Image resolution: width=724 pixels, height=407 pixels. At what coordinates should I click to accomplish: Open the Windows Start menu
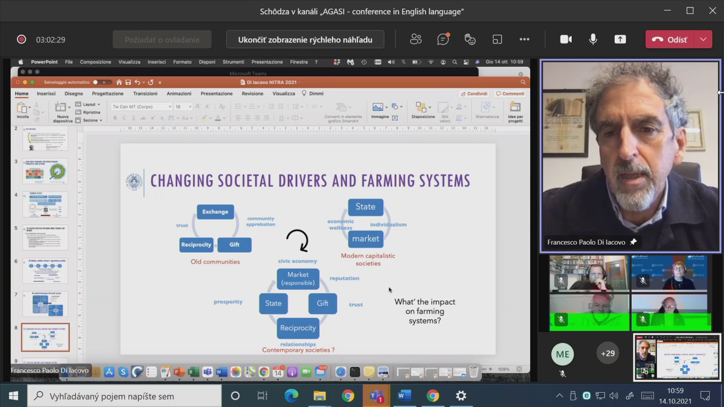coord(14,396)
